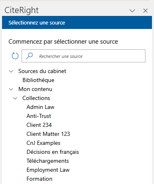Open the Formation collection
The height and width of the screenshot is (184, 154).
[40, 179]
